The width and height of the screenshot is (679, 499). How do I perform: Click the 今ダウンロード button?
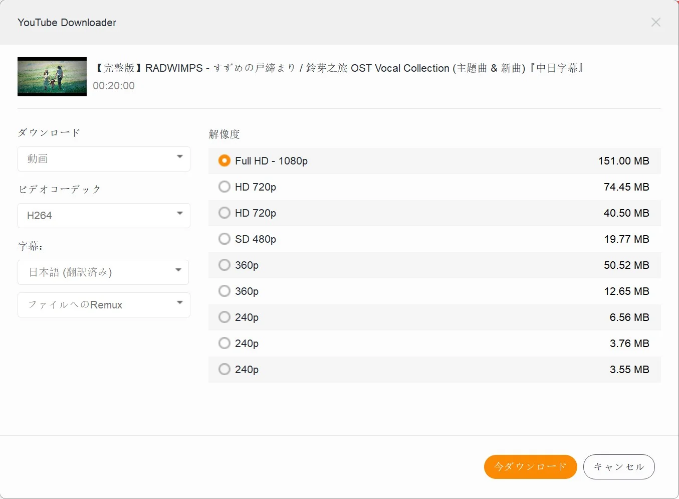click(531, 467)
